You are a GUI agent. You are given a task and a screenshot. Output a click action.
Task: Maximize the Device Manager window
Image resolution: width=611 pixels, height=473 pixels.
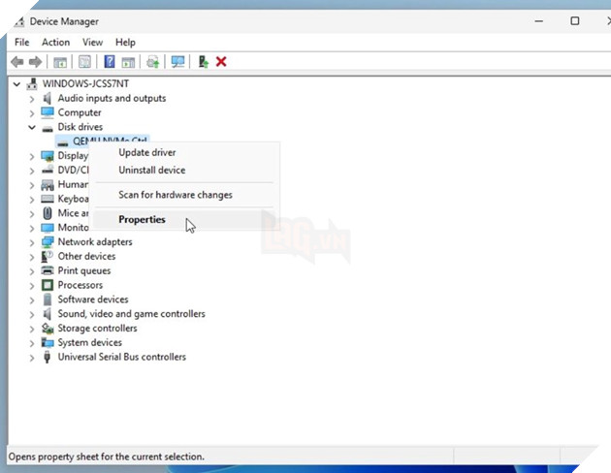[x=575, y=21]
